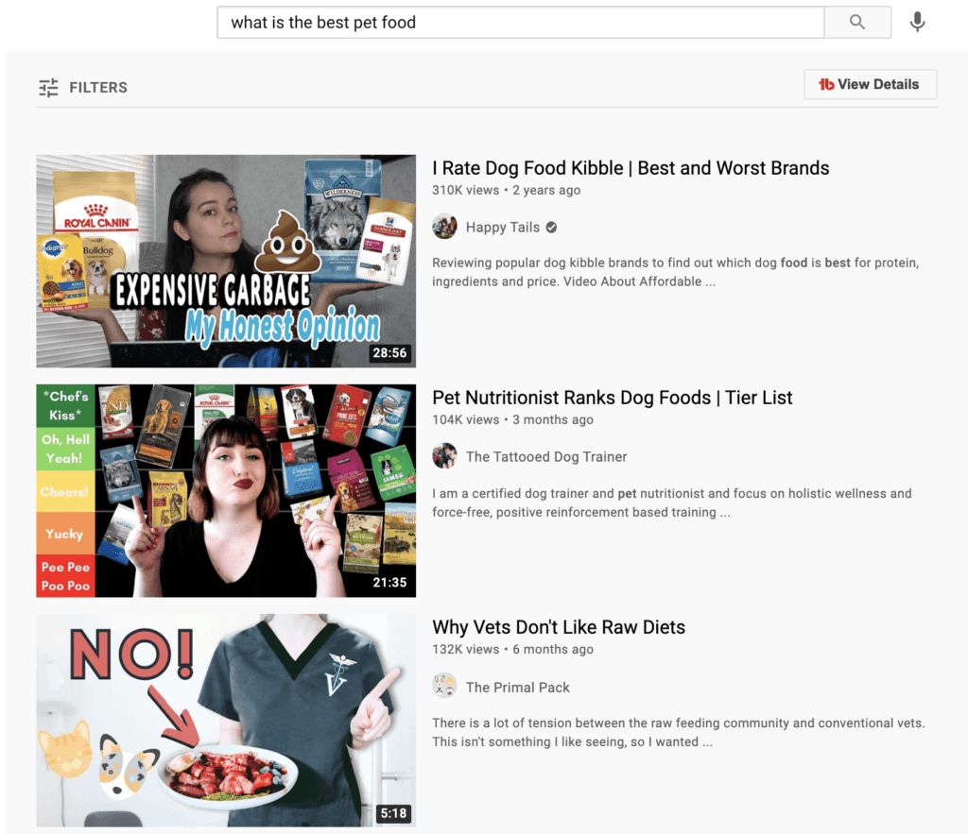This screenshot has height=834, width=968.
Task: Visit The Tattooed Dog Trainer channel link
Action: click(x=546, y=456)
